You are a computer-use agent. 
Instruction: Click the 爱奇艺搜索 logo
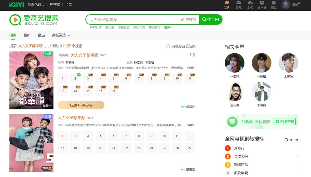pos(34,20)
